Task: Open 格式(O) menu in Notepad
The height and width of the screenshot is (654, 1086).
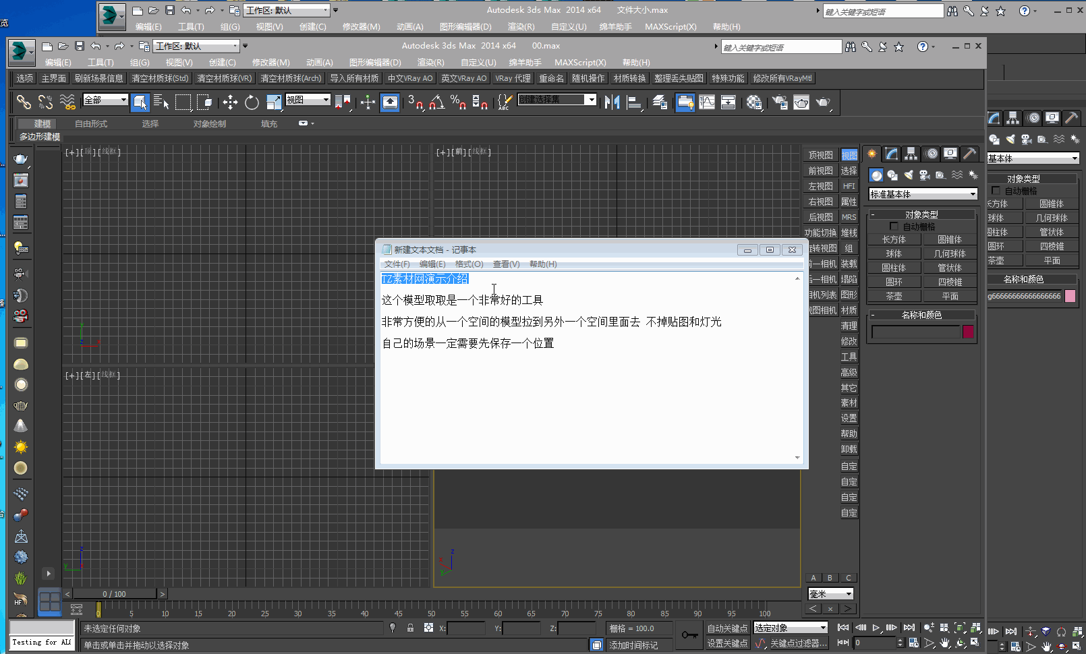Action: 469,264
